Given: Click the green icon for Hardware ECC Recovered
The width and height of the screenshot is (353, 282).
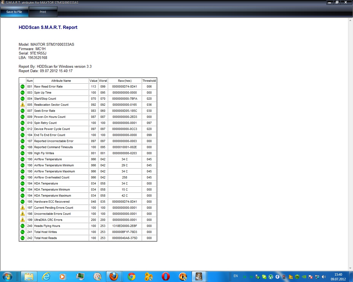Looking at the screenshot, I should (x=23, y=202).
